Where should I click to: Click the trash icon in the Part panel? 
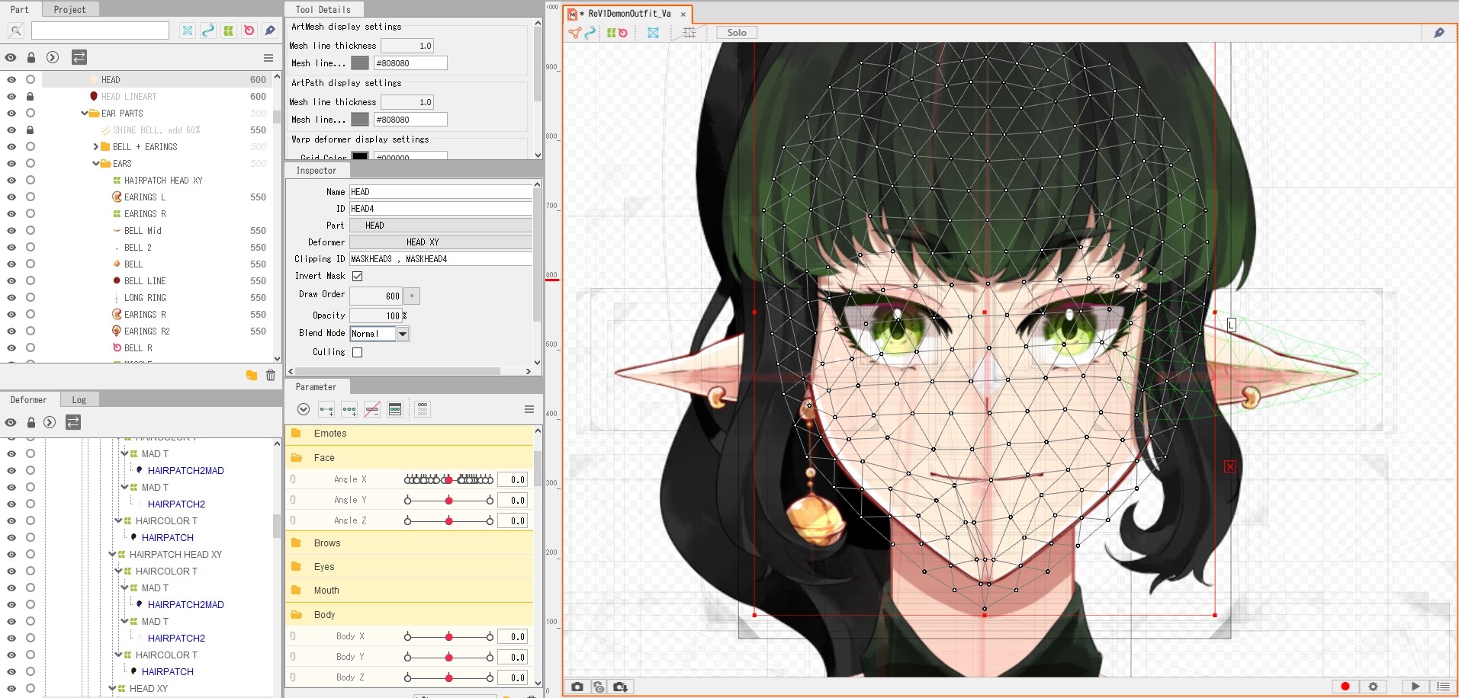coord(271,375)
